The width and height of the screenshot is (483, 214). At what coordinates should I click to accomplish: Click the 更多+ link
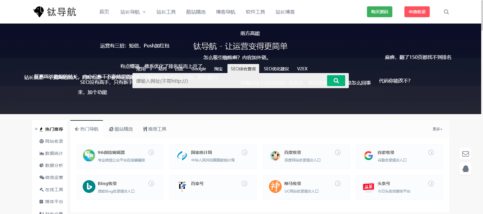[437, 129]
